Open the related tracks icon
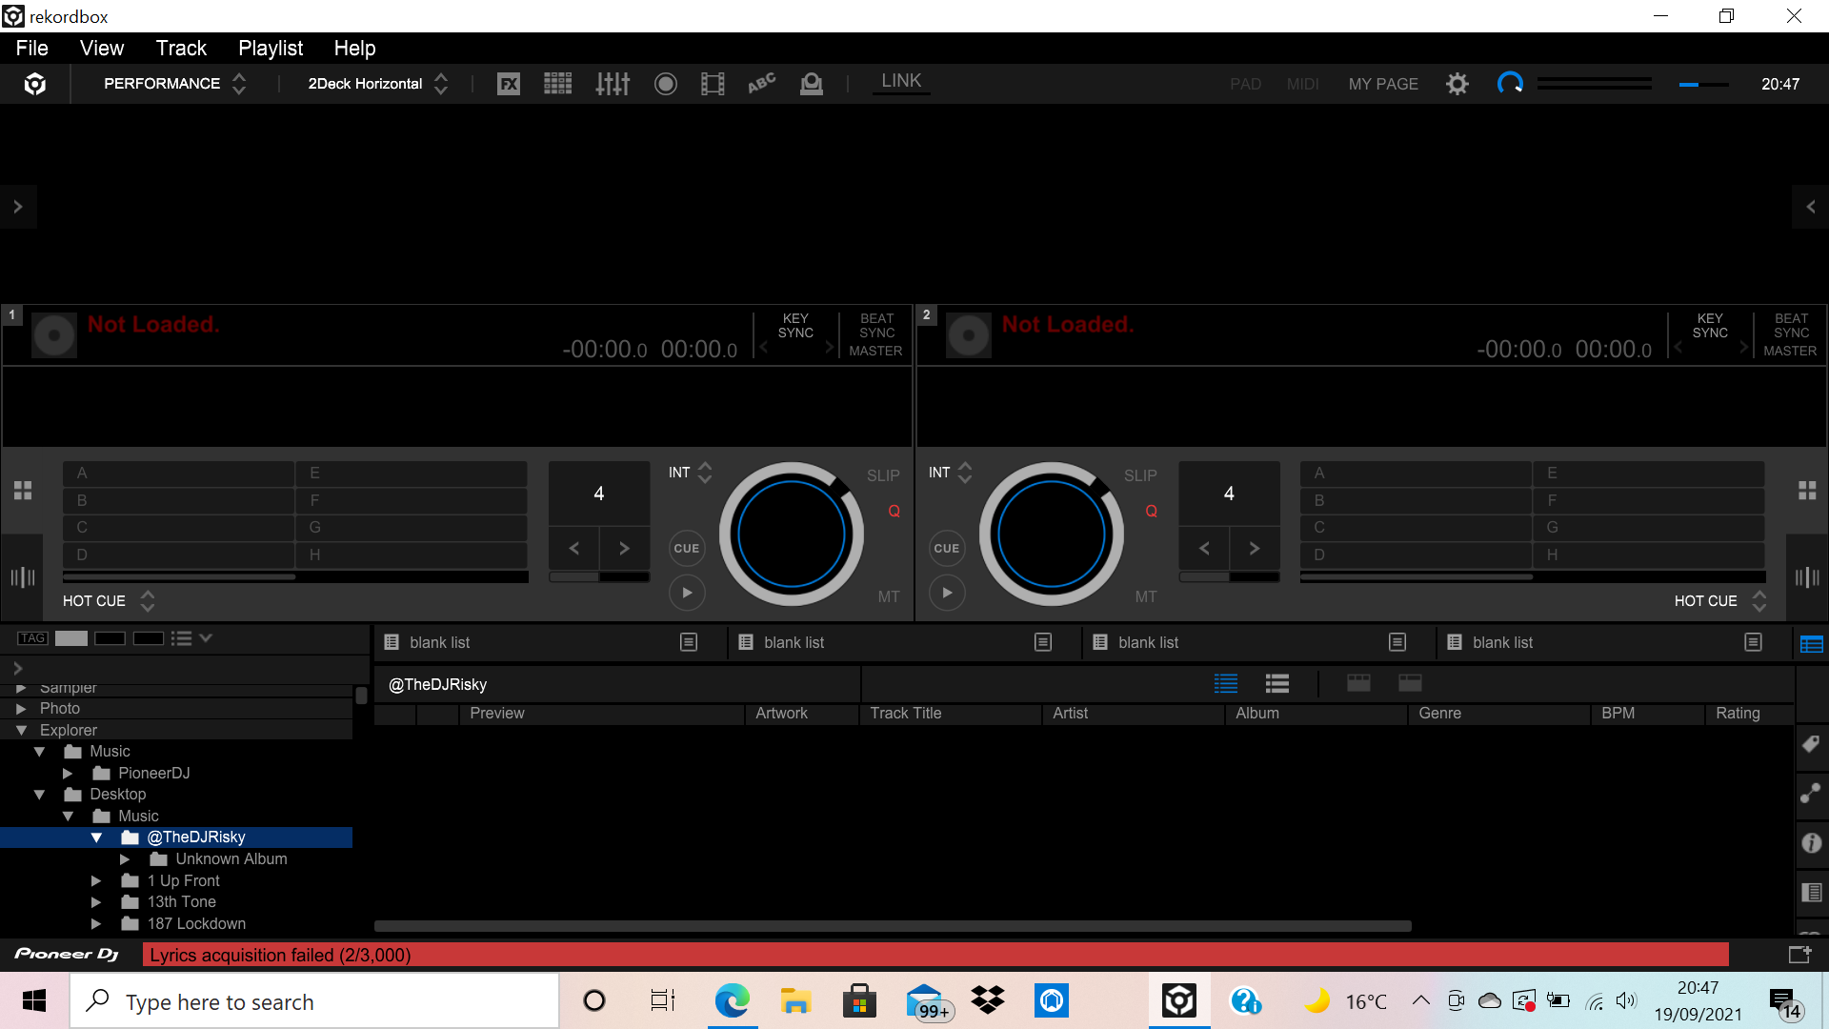This screenshot has width=1829, height=1029. tap(1811, 794)
